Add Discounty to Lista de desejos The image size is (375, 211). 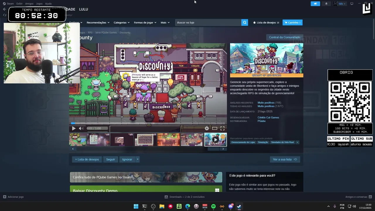87,159
